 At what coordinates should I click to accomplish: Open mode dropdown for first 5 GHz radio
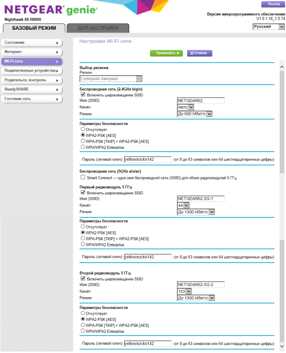tap(196, 212)
